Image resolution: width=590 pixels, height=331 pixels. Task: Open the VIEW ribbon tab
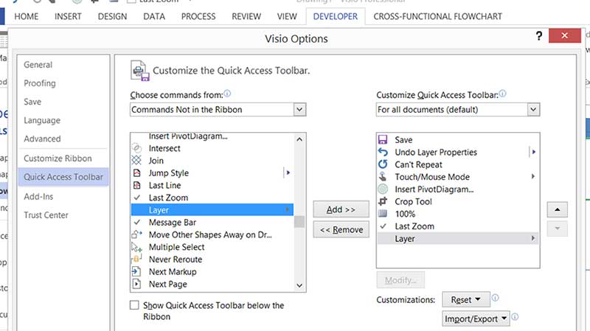[287, 16]
